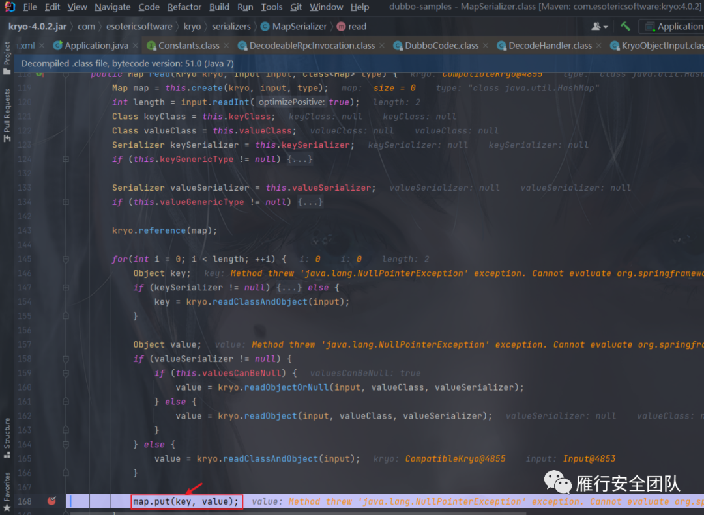Open the Code menu
This screenshot has width=704, height=515.
[149, 7]
